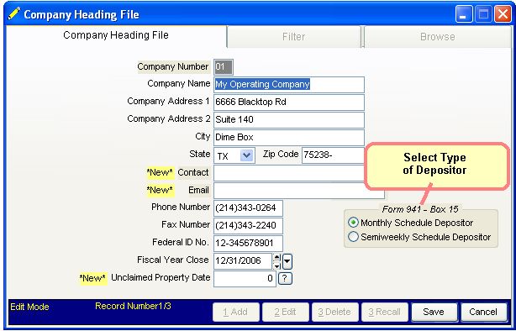Click the 'Record Number1/3' status text
The image size is (516, 331).
(x=134, y=306)
